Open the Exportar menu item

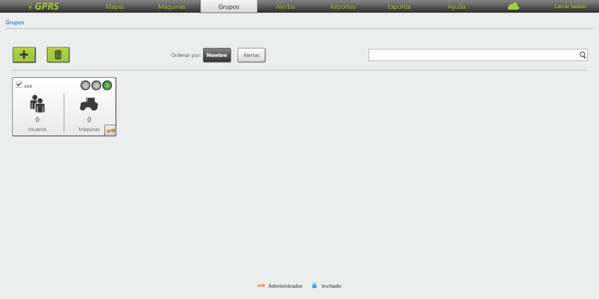click(x=400, y=7)
